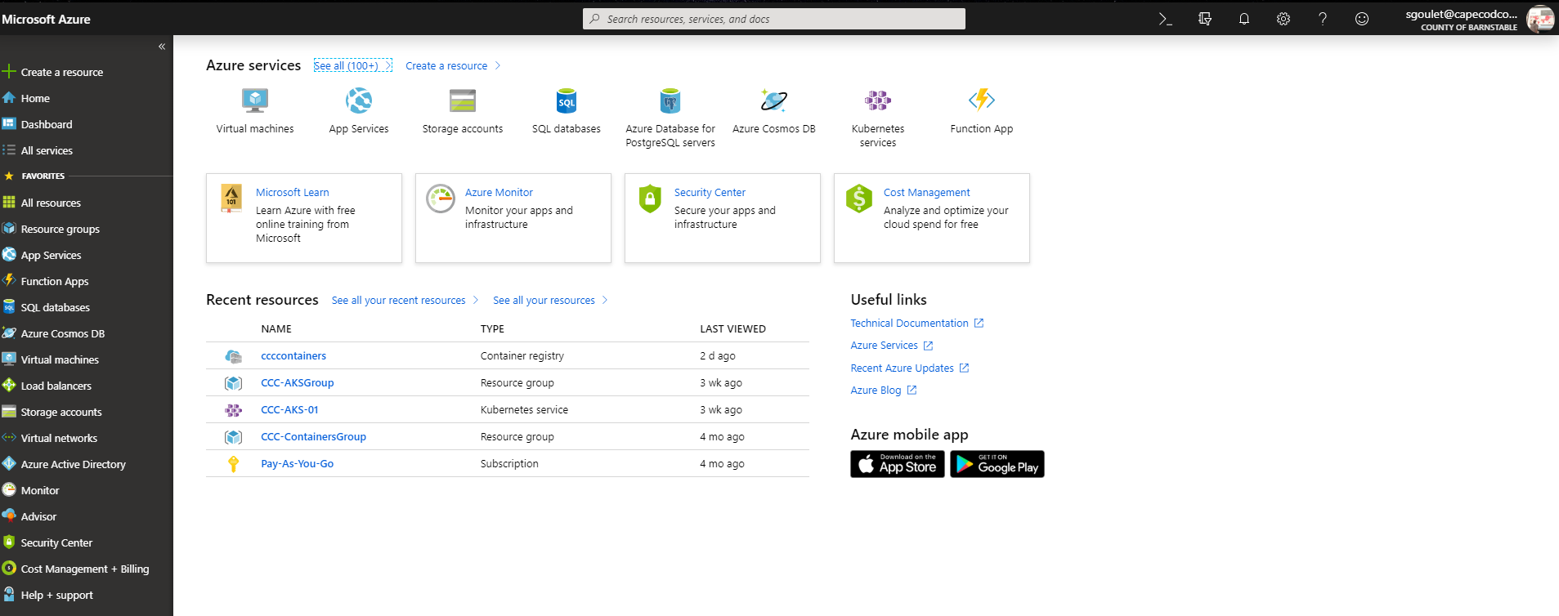
Task: Click the Security Center shield card icon
Action: pos(650,199)
